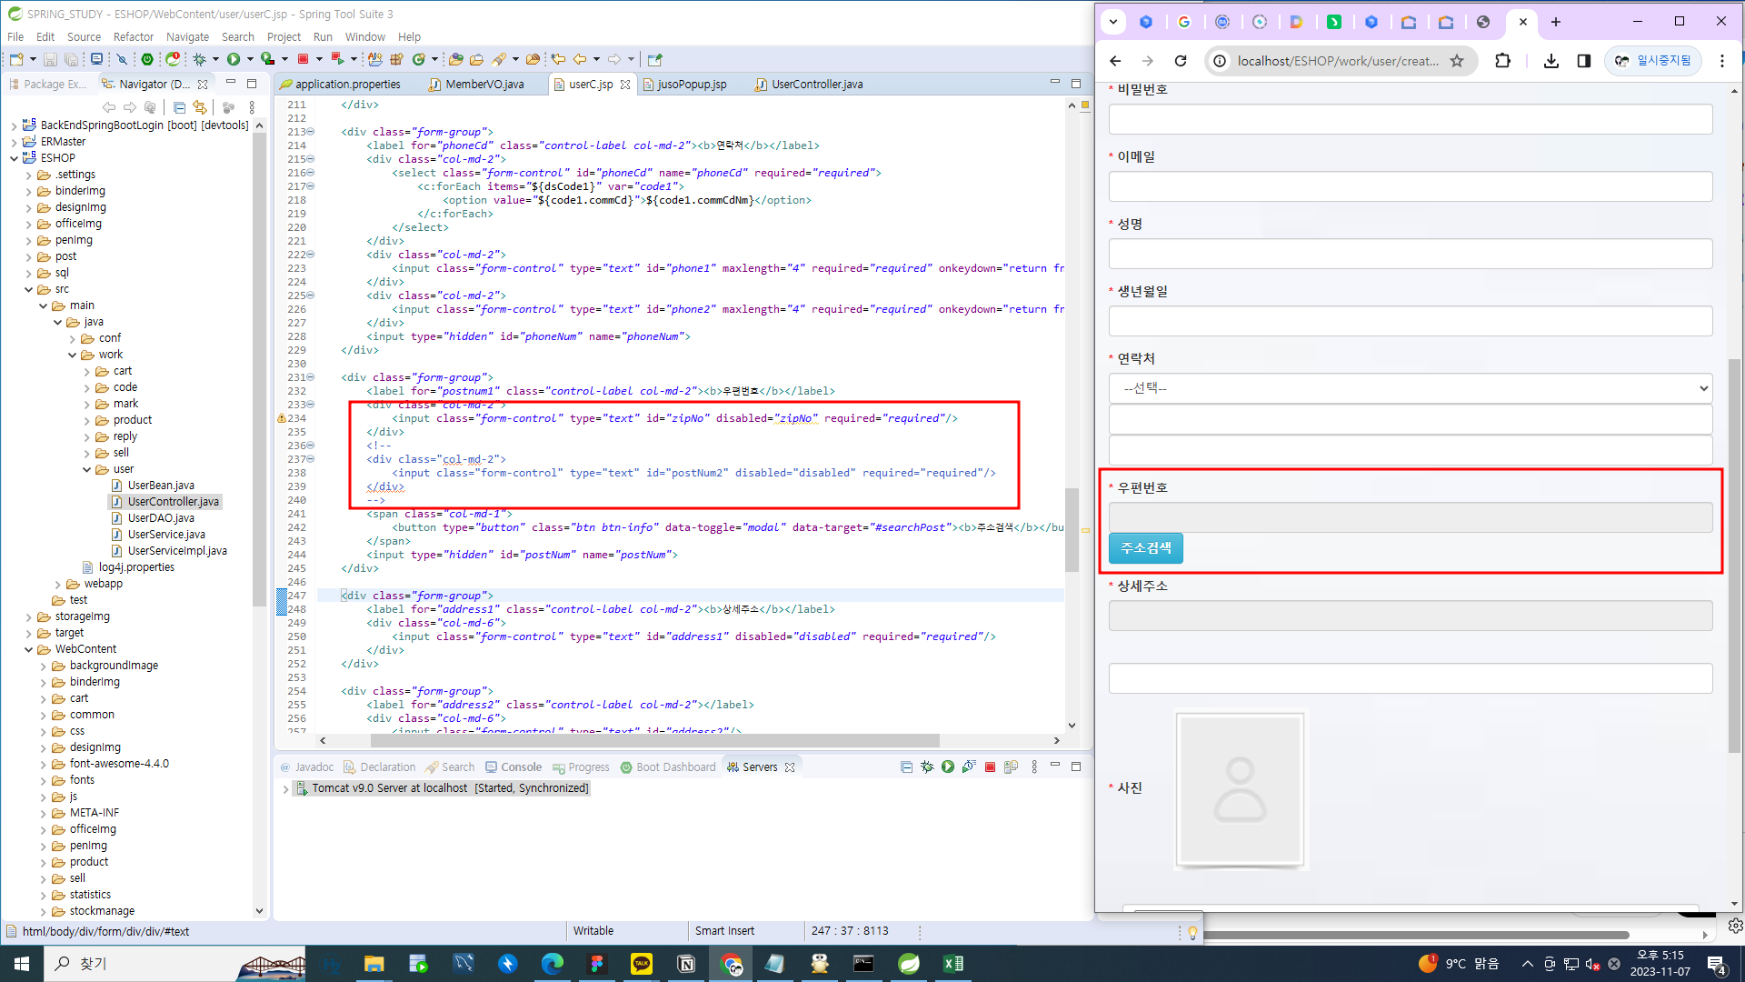
Task: Click the Chrome downloads icon
Action: click(1551, 61)
